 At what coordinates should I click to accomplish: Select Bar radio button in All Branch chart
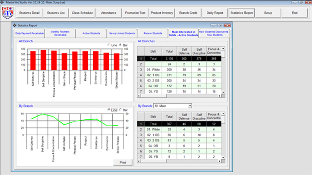[120, 45]
